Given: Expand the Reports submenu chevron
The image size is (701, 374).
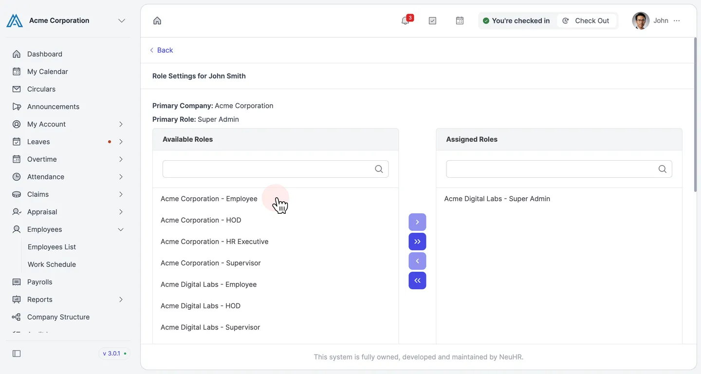Looking at the screenshot, I should (x=121, y=299).
